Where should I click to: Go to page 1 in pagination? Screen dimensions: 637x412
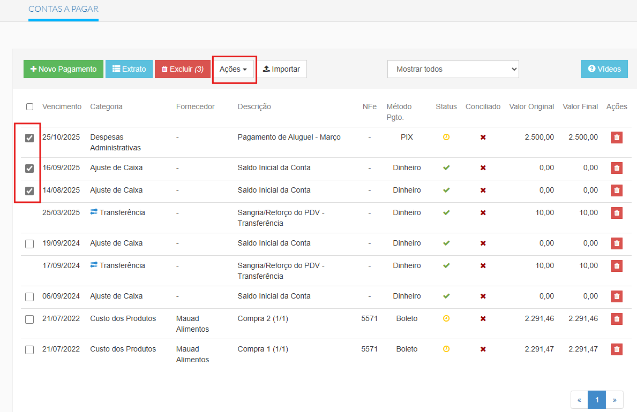pos(596,400)
